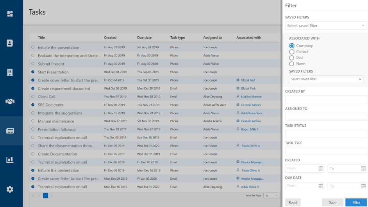
Task: Open the dashboard icon in sidebar
Action: (x=10, y=14)
